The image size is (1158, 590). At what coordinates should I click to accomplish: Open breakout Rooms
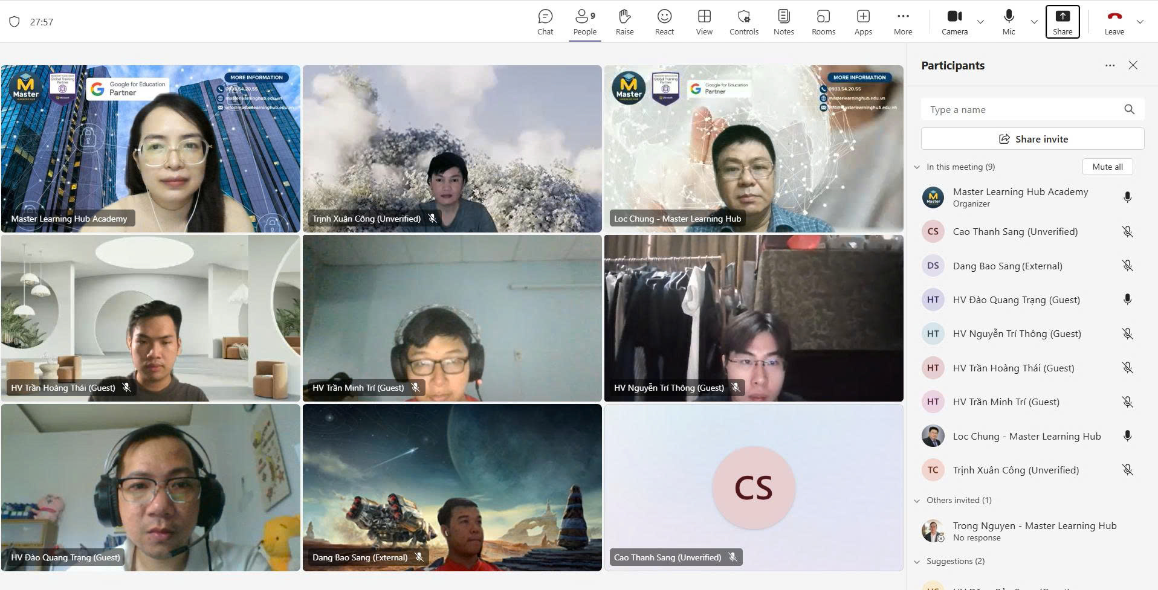[x=823, y=22]
